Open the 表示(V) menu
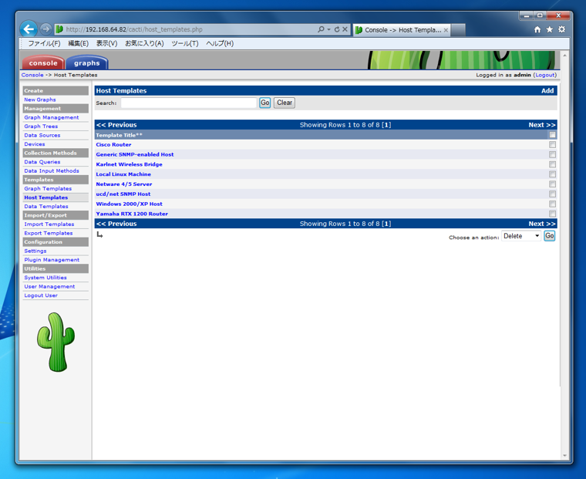This screenshot has width=586, height=479. 106,43
